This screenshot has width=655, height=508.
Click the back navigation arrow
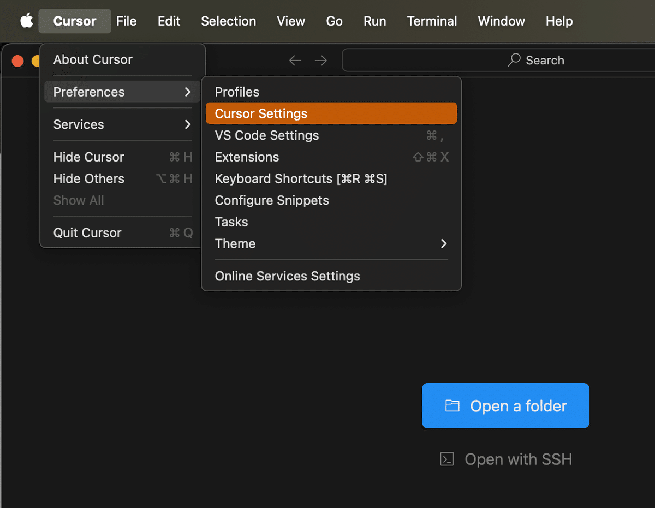(295, 61)
